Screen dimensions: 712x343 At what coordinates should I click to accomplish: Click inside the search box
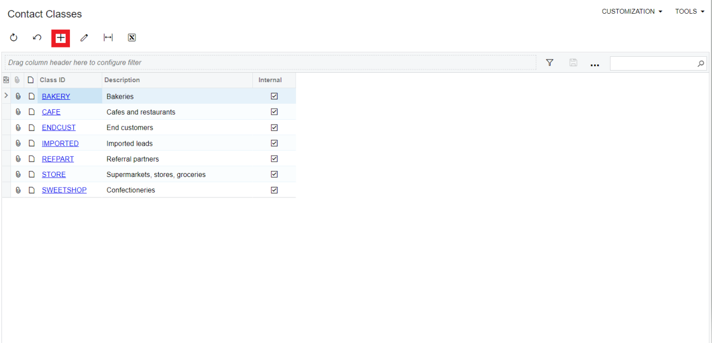click(x=656, y=63)
